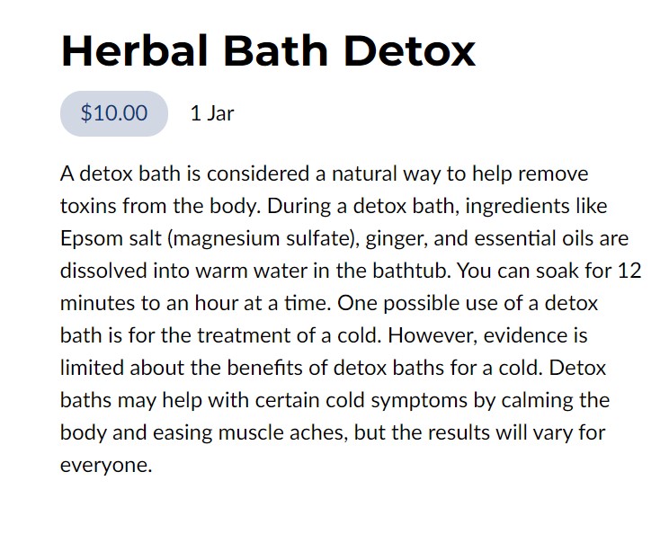Click "Epsom salt" in the description
The image size is (669, 552).
[x=111, y=238]
